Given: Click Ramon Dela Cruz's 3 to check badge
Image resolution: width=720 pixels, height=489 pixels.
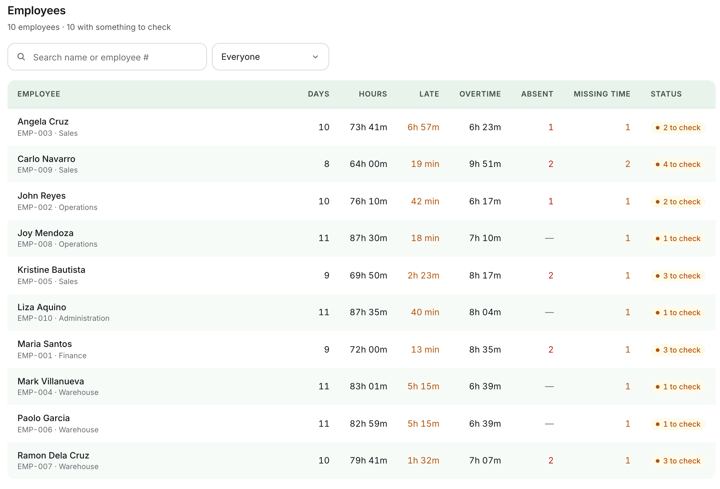Looking at the screenshot, I should [678, 461].
